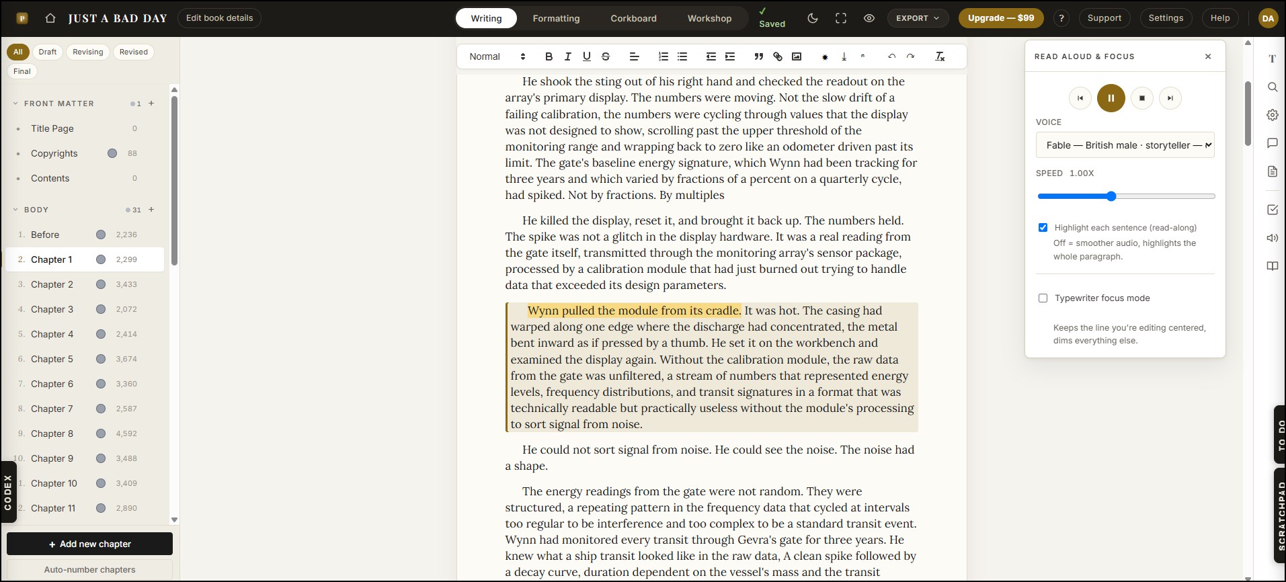
Task: Collapse the BODY section
Action: tap(15, 210)
